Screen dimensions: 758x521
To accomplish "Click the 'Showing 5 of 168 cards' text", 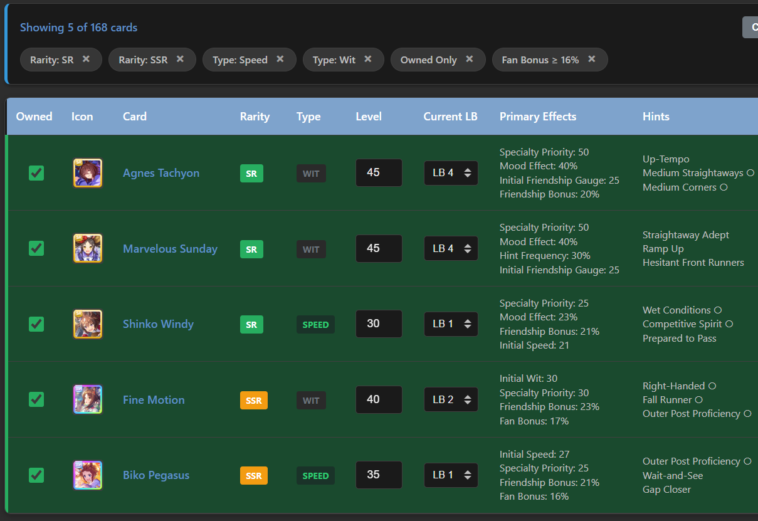I will pyautogui.click(x=78, y=28).
